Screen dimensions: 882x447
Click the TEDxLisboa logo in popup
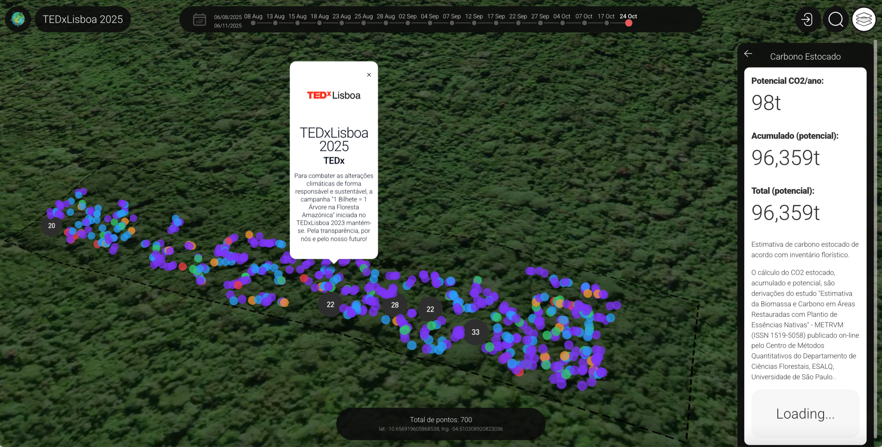[334, 95]
